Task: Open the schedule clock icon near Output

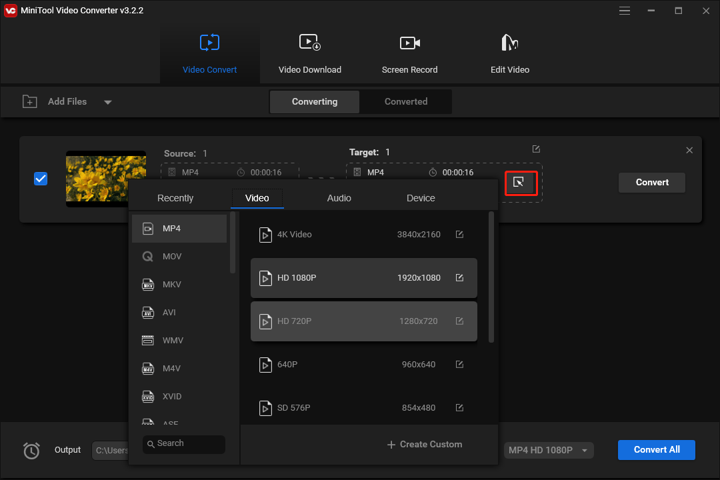Action: 31,451
